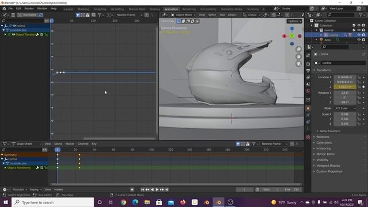Screen dimensions: 368x207
Task: Jump to the first frame in timeline controls
Action: coord(143,190)
